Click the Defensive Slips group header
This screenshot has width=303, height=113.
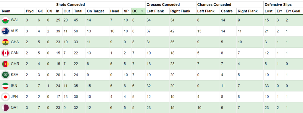point(278,4)
